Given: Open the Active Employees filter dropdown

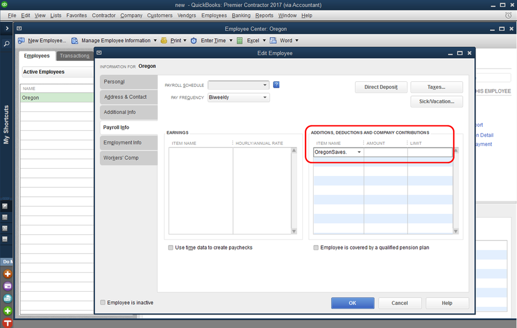Looking at the screenshot, I should [58, 72].
